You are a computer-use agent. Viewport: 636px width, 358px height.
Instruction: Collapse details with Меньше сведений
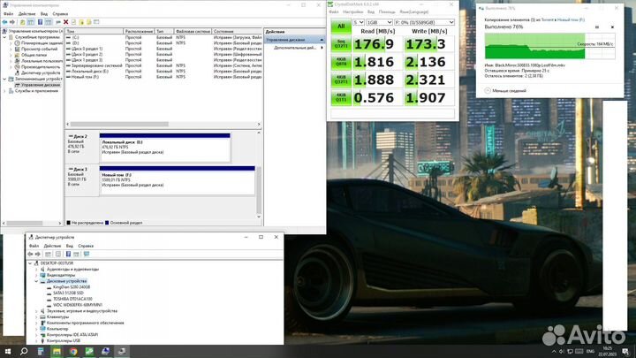click(x=505, y=90)
